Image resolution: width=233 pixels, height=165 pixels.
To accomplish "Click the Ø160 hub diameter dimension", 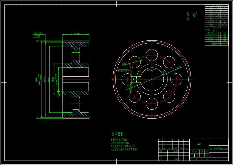I will (53, 79).
